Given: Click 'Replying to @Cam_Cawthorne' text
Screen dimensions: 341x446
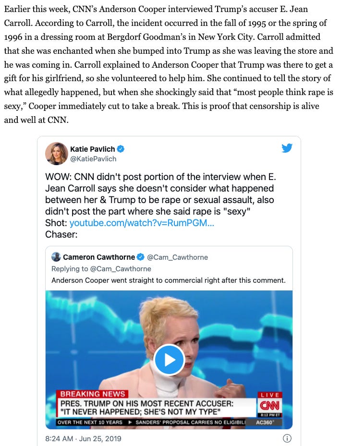Looking at the screenshot, I should coord(101,269).
